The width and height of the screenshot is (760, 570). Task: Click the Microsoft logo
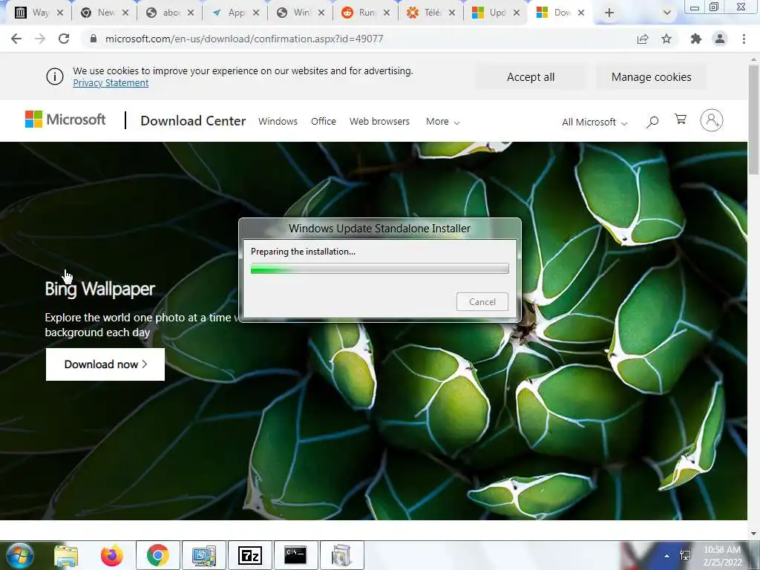click(65, 119)
